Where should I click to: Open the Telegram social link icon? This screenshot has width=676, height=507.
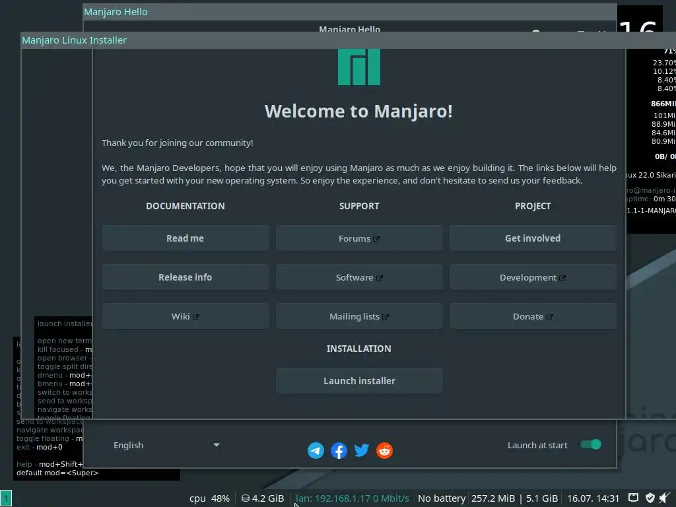316,450
